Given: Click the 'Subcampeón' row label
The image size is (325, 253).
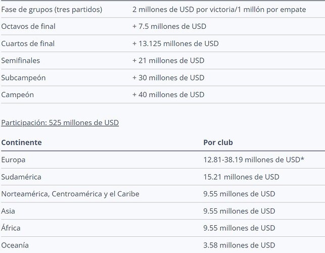Looking at the screenshot, I should click(23, 78).
